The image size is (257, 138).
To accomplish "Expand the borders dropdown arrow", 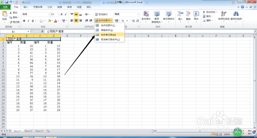I will (x=44, y=21).
